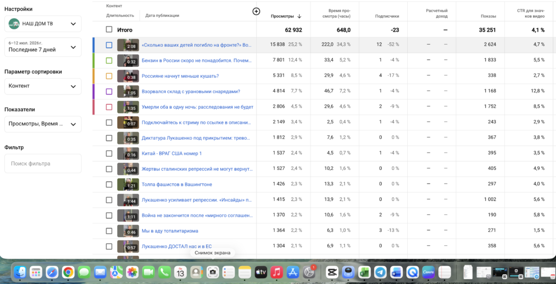The image size is (556, 284).
Task: Click the thumbnail of Война не закончится
Action: click(x=128, y=215)
